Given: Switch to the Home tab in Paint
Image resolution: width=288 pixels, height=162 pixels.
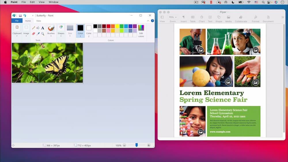Looking at the screenshot, I should (x=28, y=21).
